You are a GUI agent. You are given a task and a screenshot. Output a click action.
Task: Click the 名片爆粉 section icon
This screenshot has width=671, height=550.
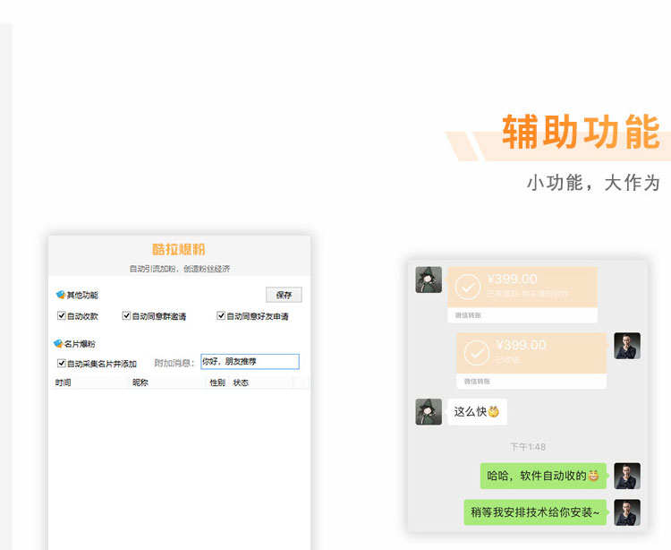tap(58, 344)
